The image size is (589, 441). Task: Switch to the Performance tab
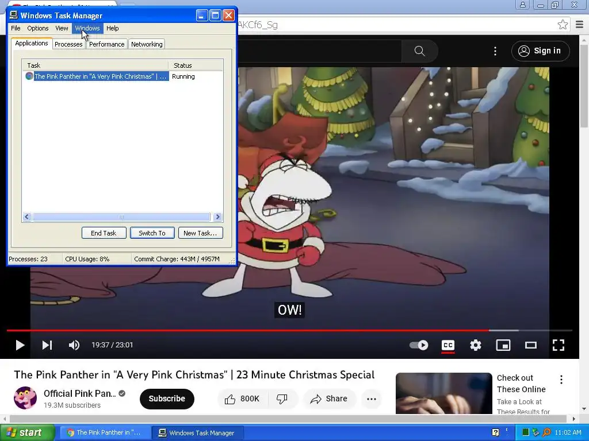tap(106, 44)
